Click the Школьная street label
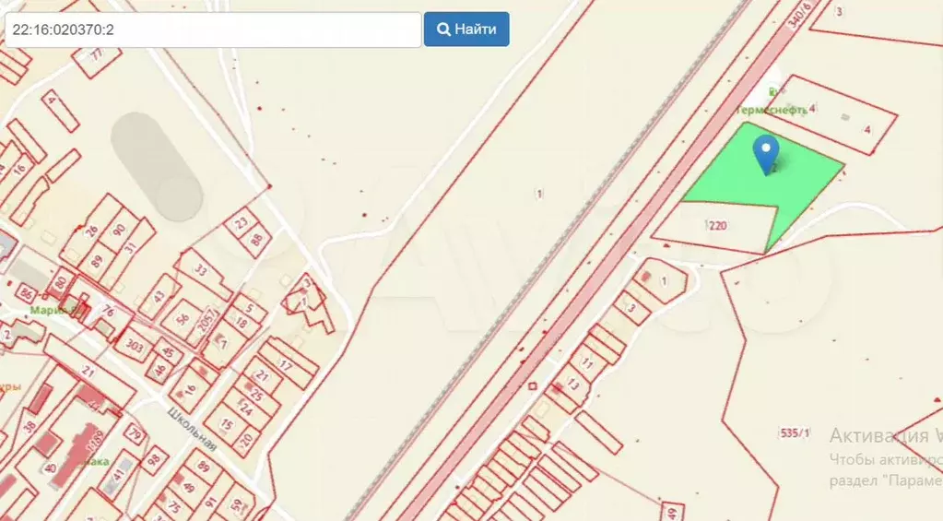Image resolution: width=943 pixels, height=521 pixels. (191, 430)
